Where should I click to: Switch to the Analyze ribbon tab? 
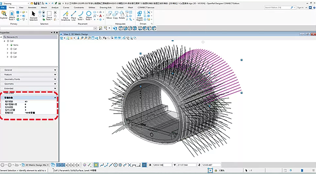click(55, 8)
